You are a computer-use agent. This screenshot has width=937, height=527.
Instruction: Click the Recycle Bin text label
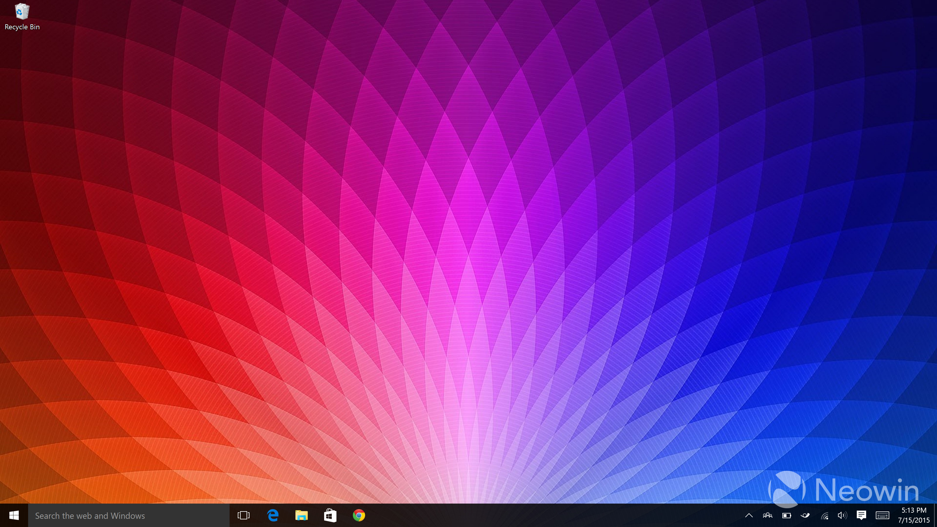click(x=22, y=27)
